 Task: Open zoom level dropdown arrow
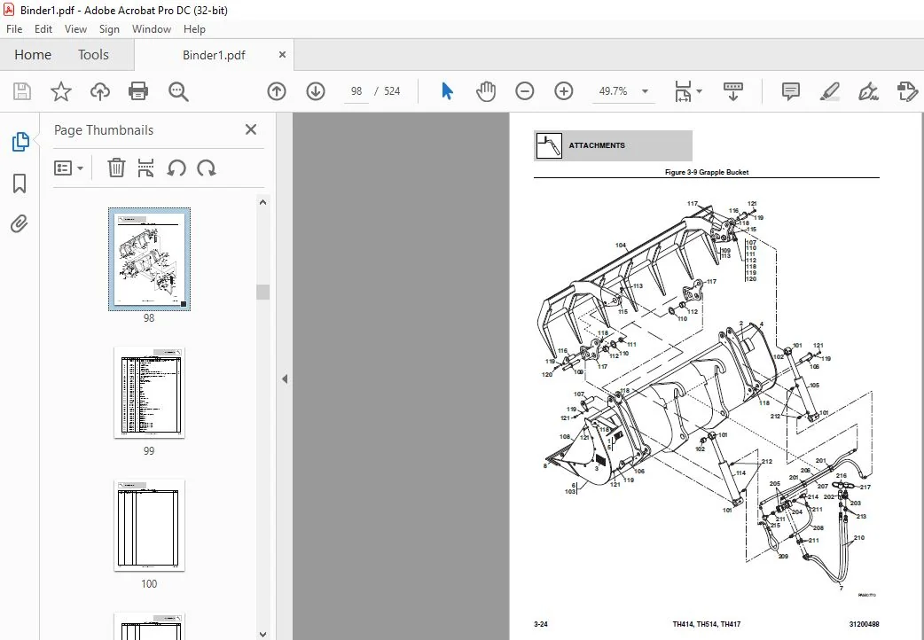click(646, 91)
